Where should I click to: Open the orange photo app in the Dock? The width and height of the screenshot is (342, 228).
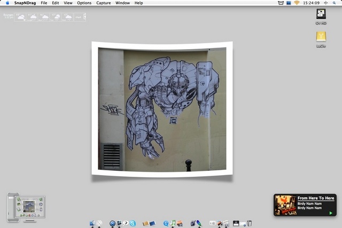point(180,223)
